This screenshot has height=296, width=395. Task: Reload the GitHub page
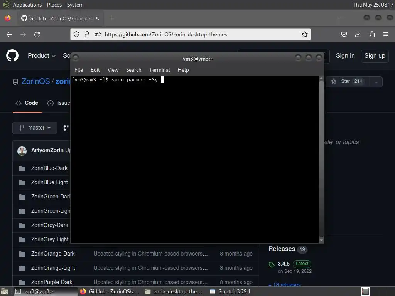pyautogui.click(x=37, y=34)
